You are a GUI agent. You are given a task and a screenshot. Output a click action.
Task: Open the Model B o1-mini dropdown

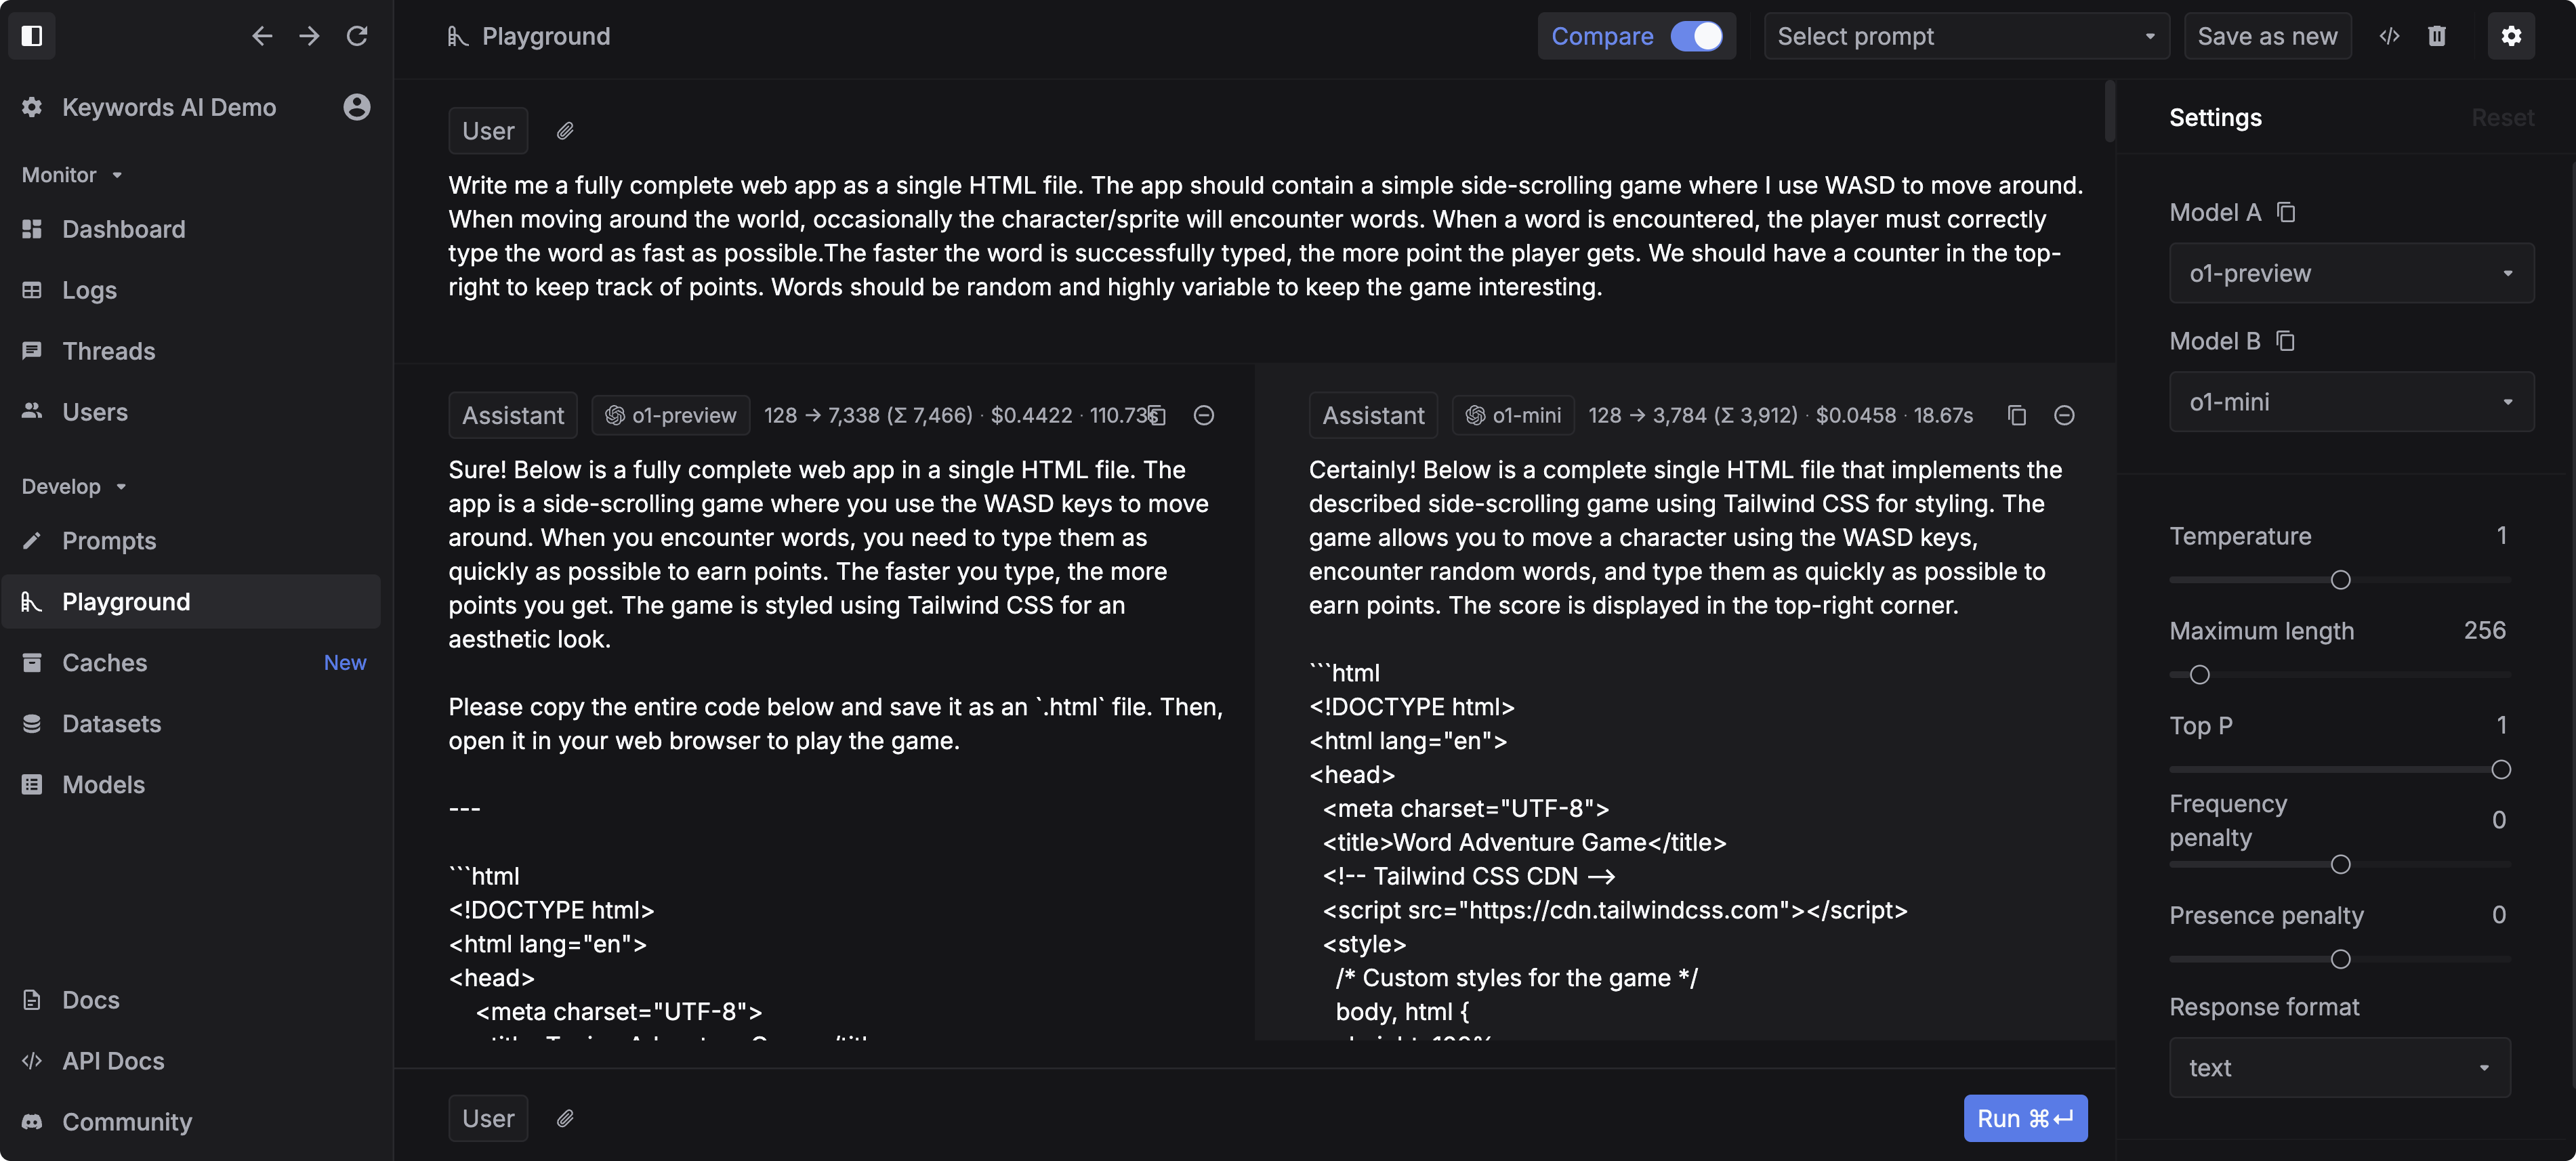[2351, 402]
